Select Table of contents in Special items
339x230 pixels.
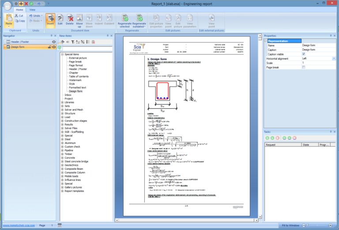[78, 76]
